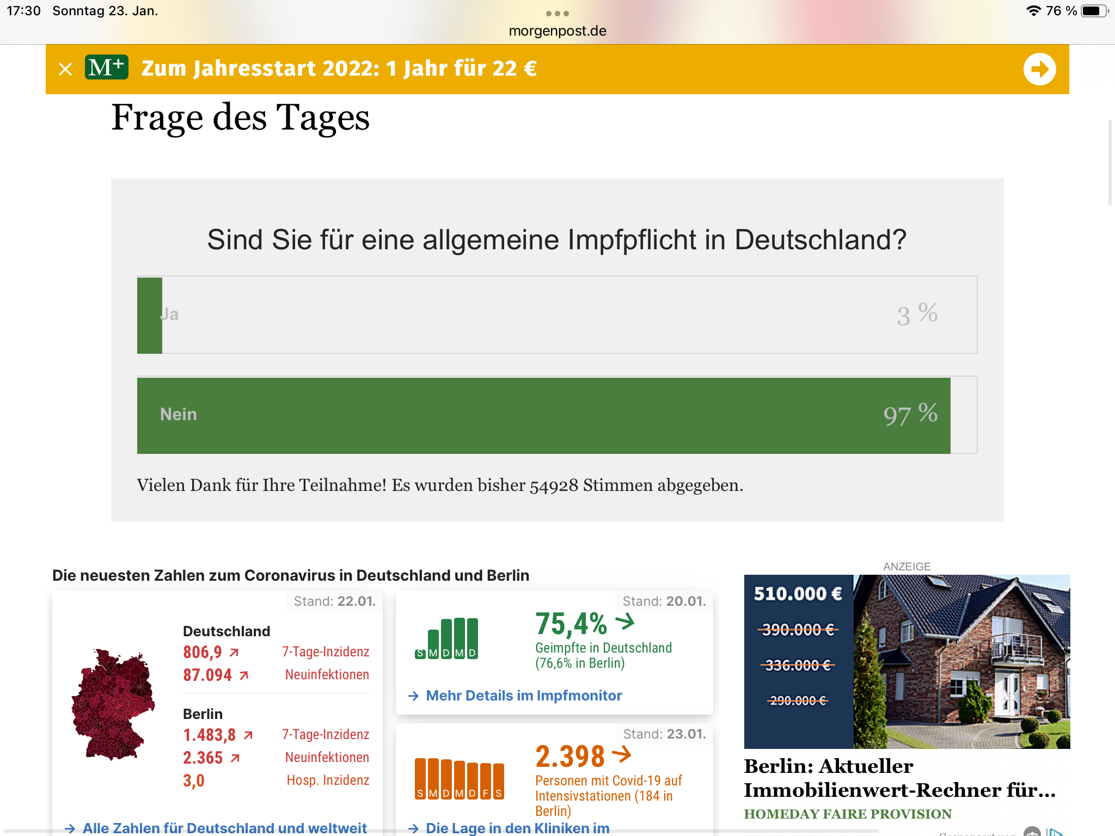Image resolution: width=1115 pixels, height=836 pixels.
Task: Tap the M+ logo icon
Action: (x=107, y=67)
